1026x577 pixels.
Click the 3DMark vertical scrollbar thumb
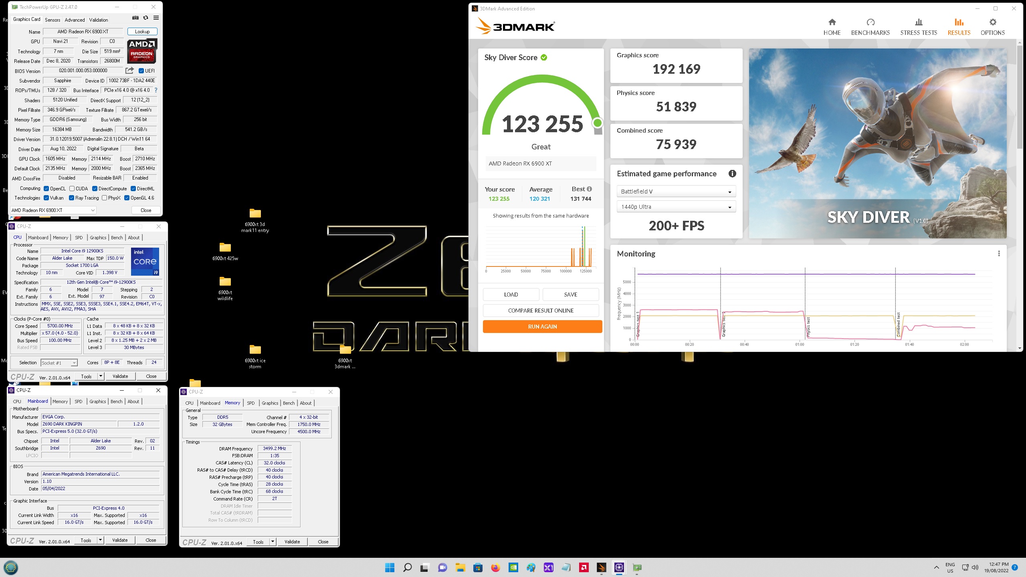1020,96
